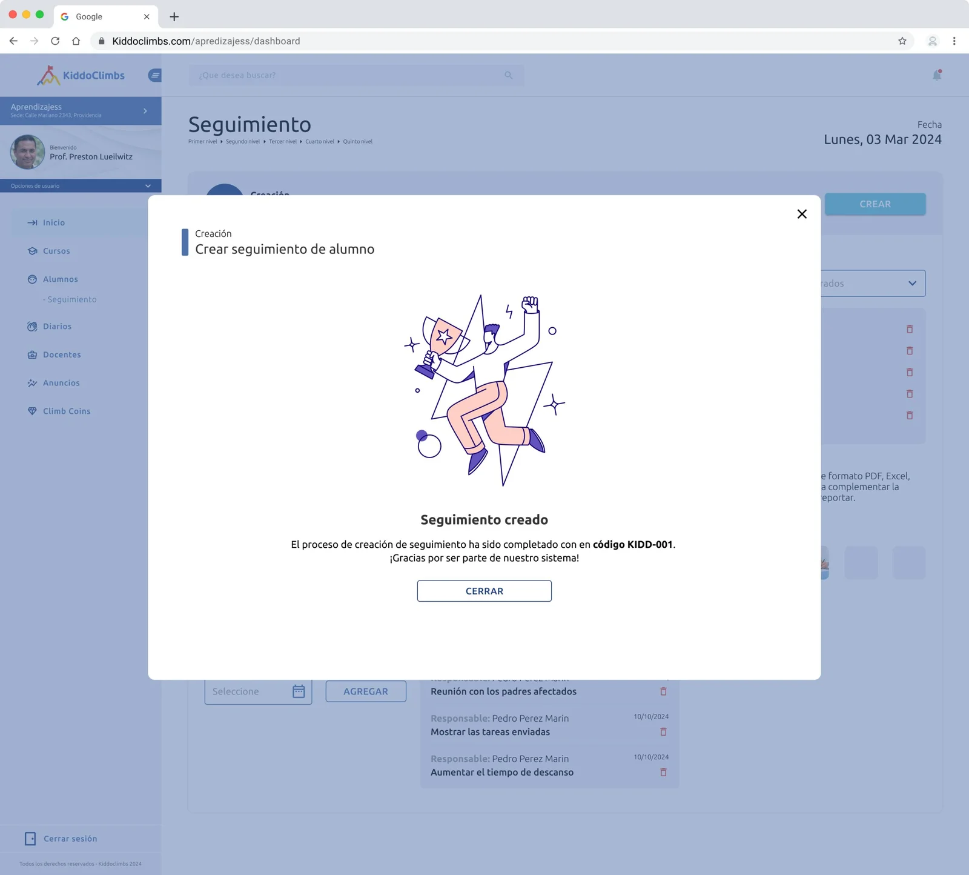Viewport: 969px width, 875px height.
Task: Click the Cerrar sesión door icon
Action: [30, 839]
